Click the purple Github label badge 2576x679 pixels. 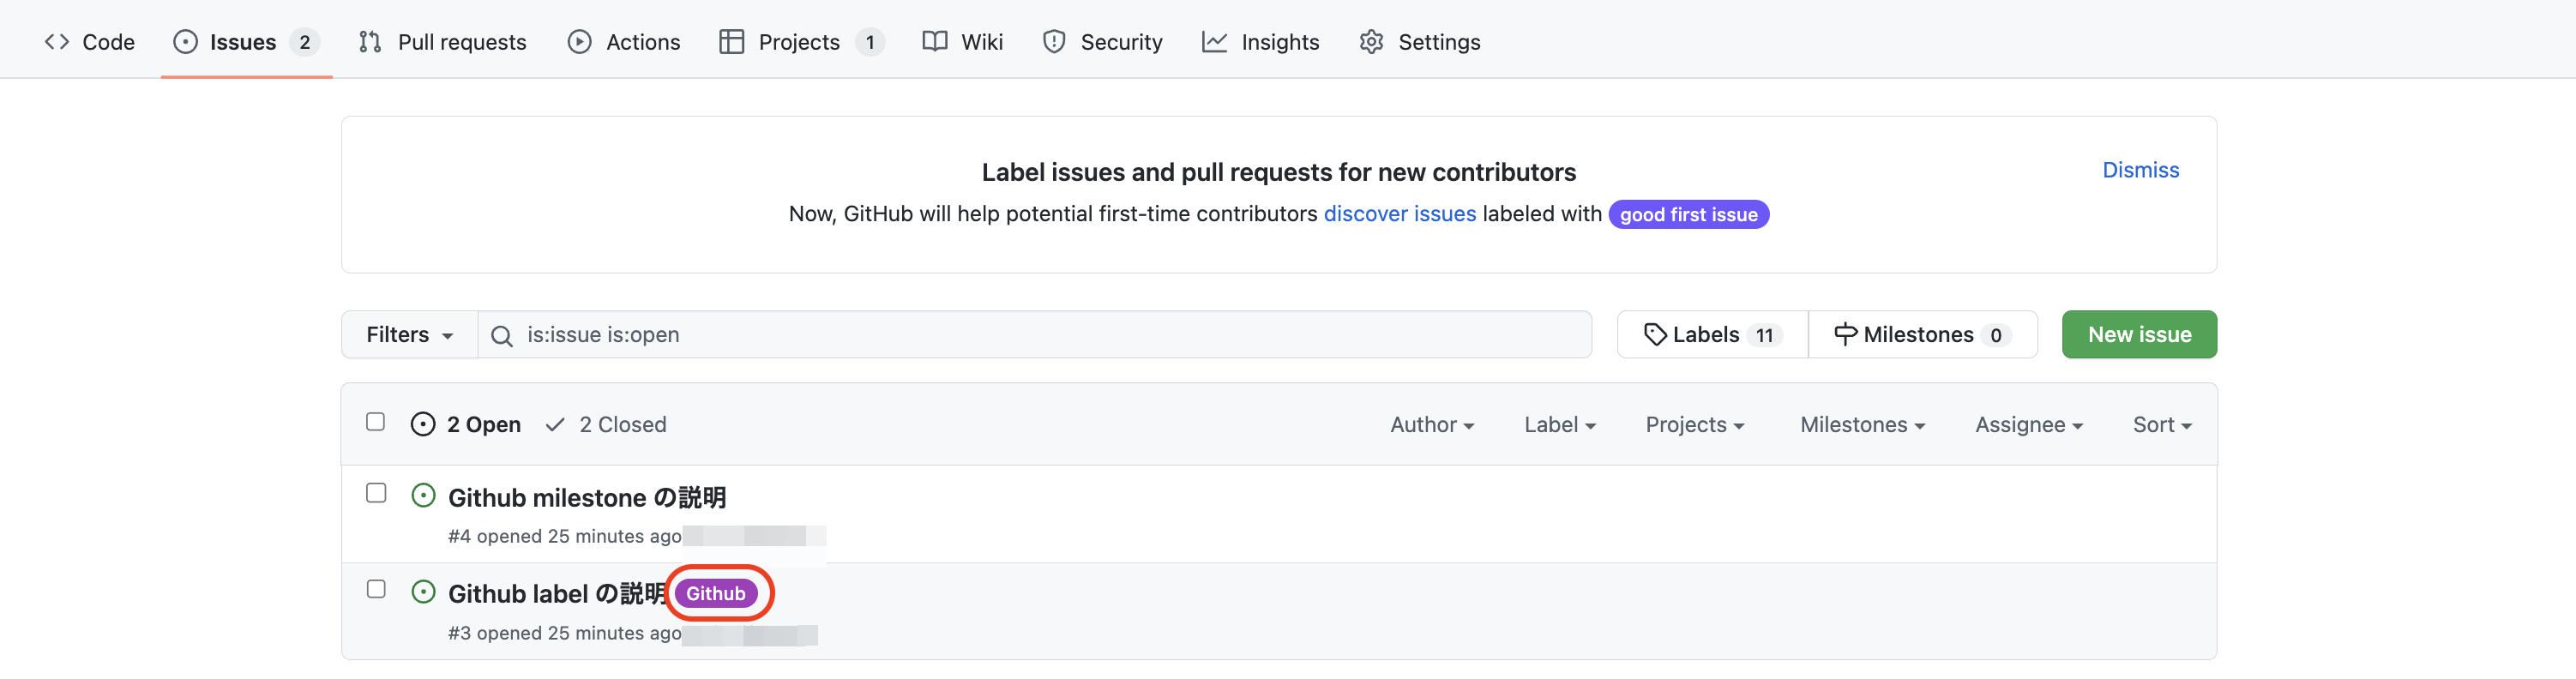(715, 594)
